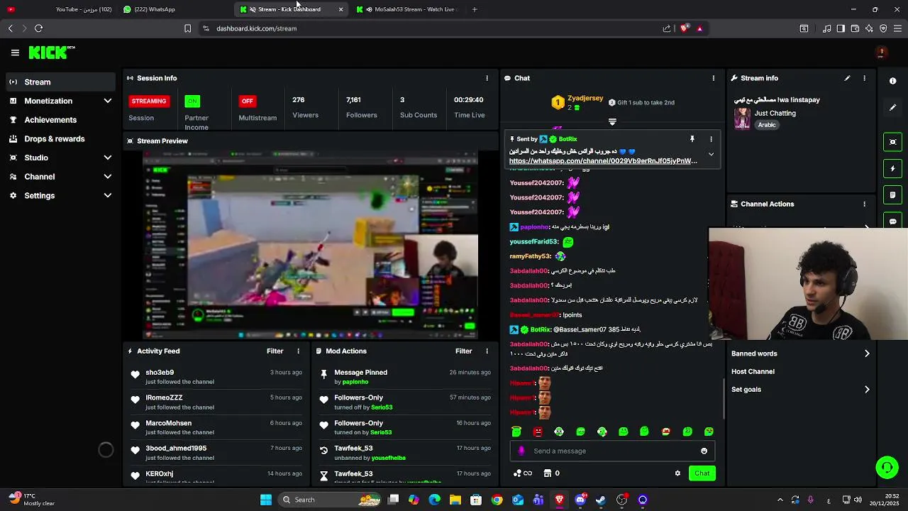
Task: Open Activity Feed Filter
Action: (275, 351)
